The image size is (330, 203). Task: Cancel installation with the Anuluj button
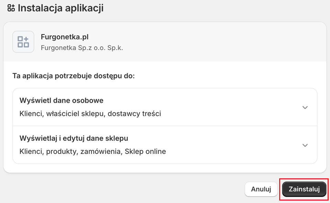click(x=261, y=189)
